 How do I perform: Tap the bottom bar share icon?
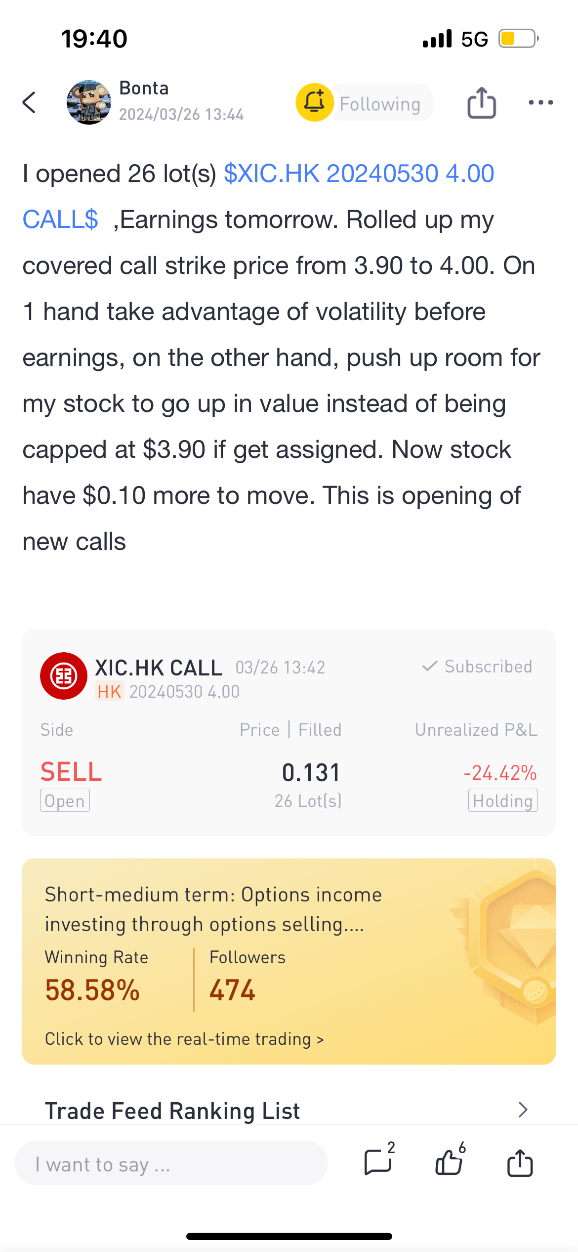pyautogui.click(x=520, y=1163)
